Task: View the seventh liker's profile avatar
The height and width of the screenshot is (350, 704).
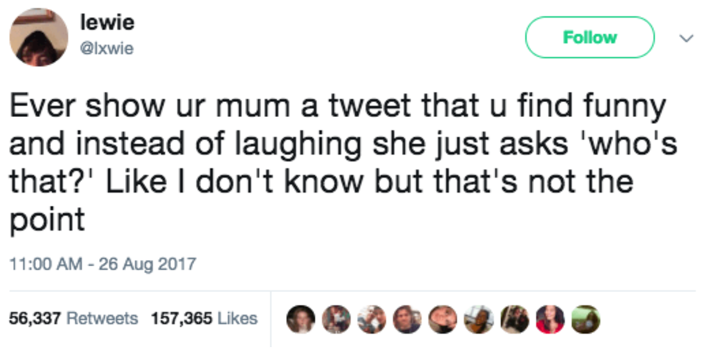Action: pyautogui.click(x=514, y=319)
